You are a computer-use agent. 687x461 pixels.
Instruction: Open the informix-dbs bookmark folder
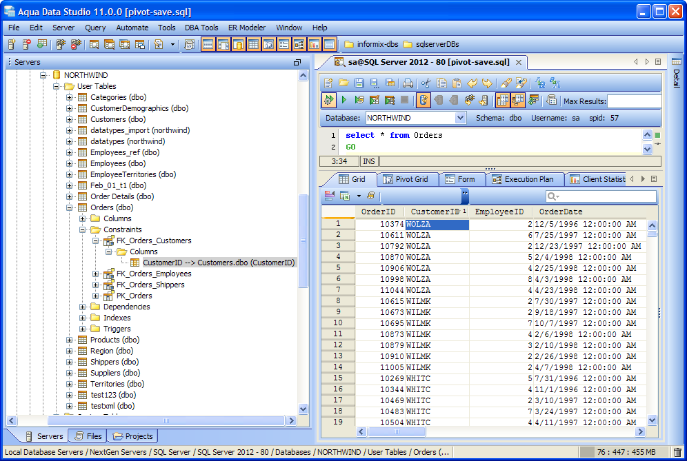coord(372,44)
